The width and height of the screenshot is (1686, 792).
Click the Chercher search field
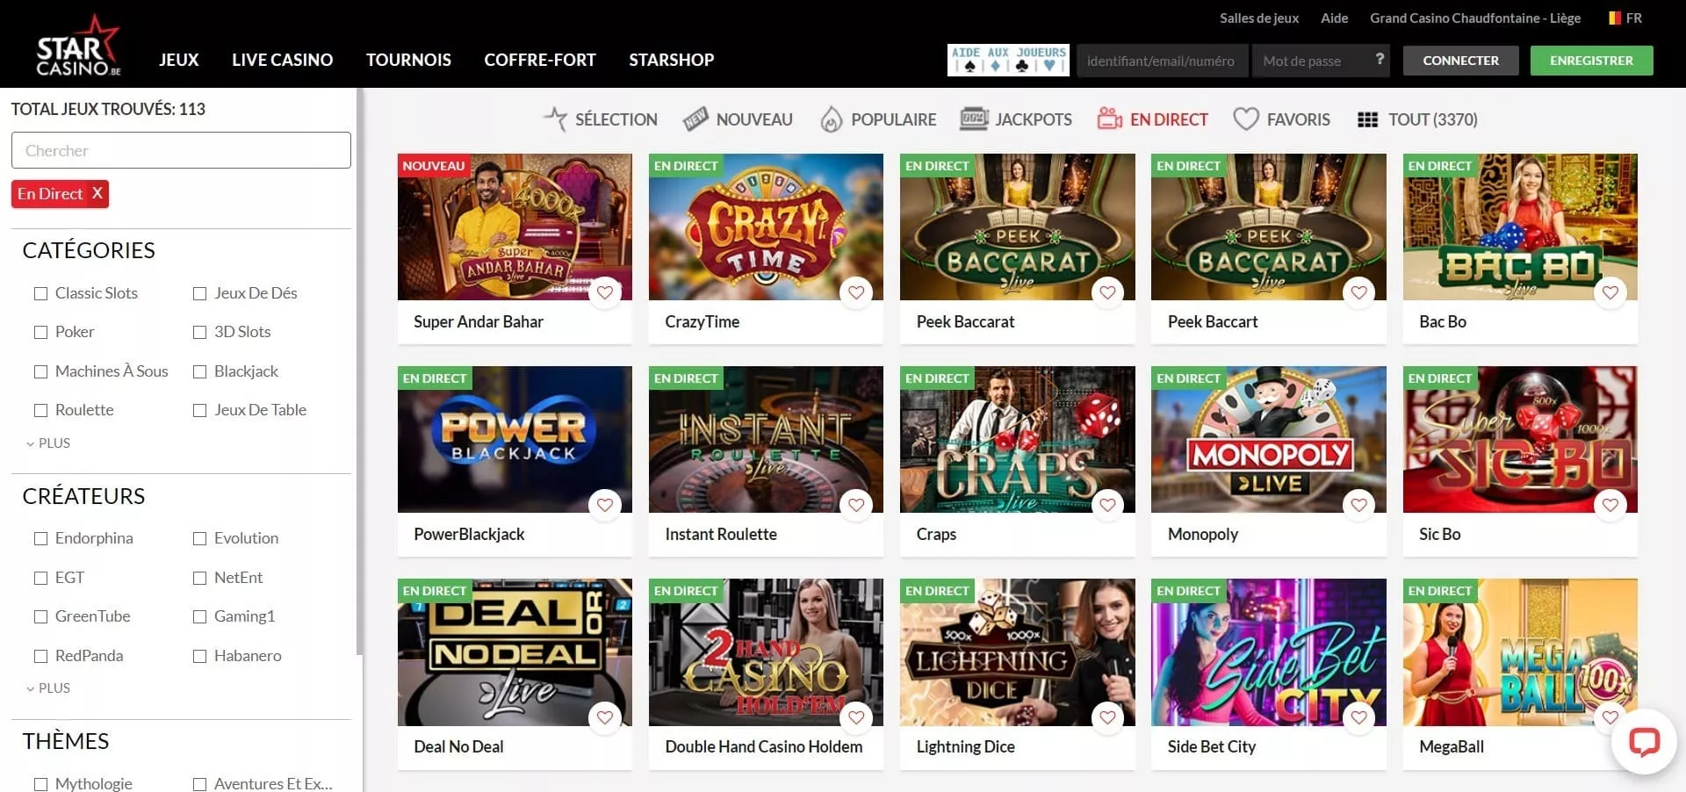pos(181,150)
